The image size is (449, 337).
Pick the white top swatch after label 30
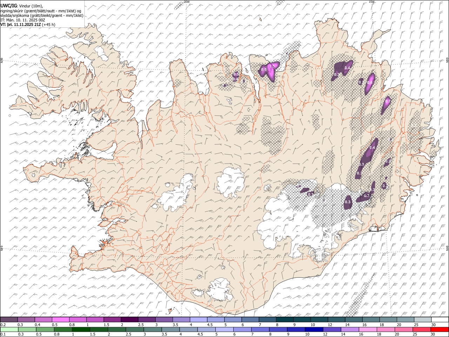click(x=440, y=320)
